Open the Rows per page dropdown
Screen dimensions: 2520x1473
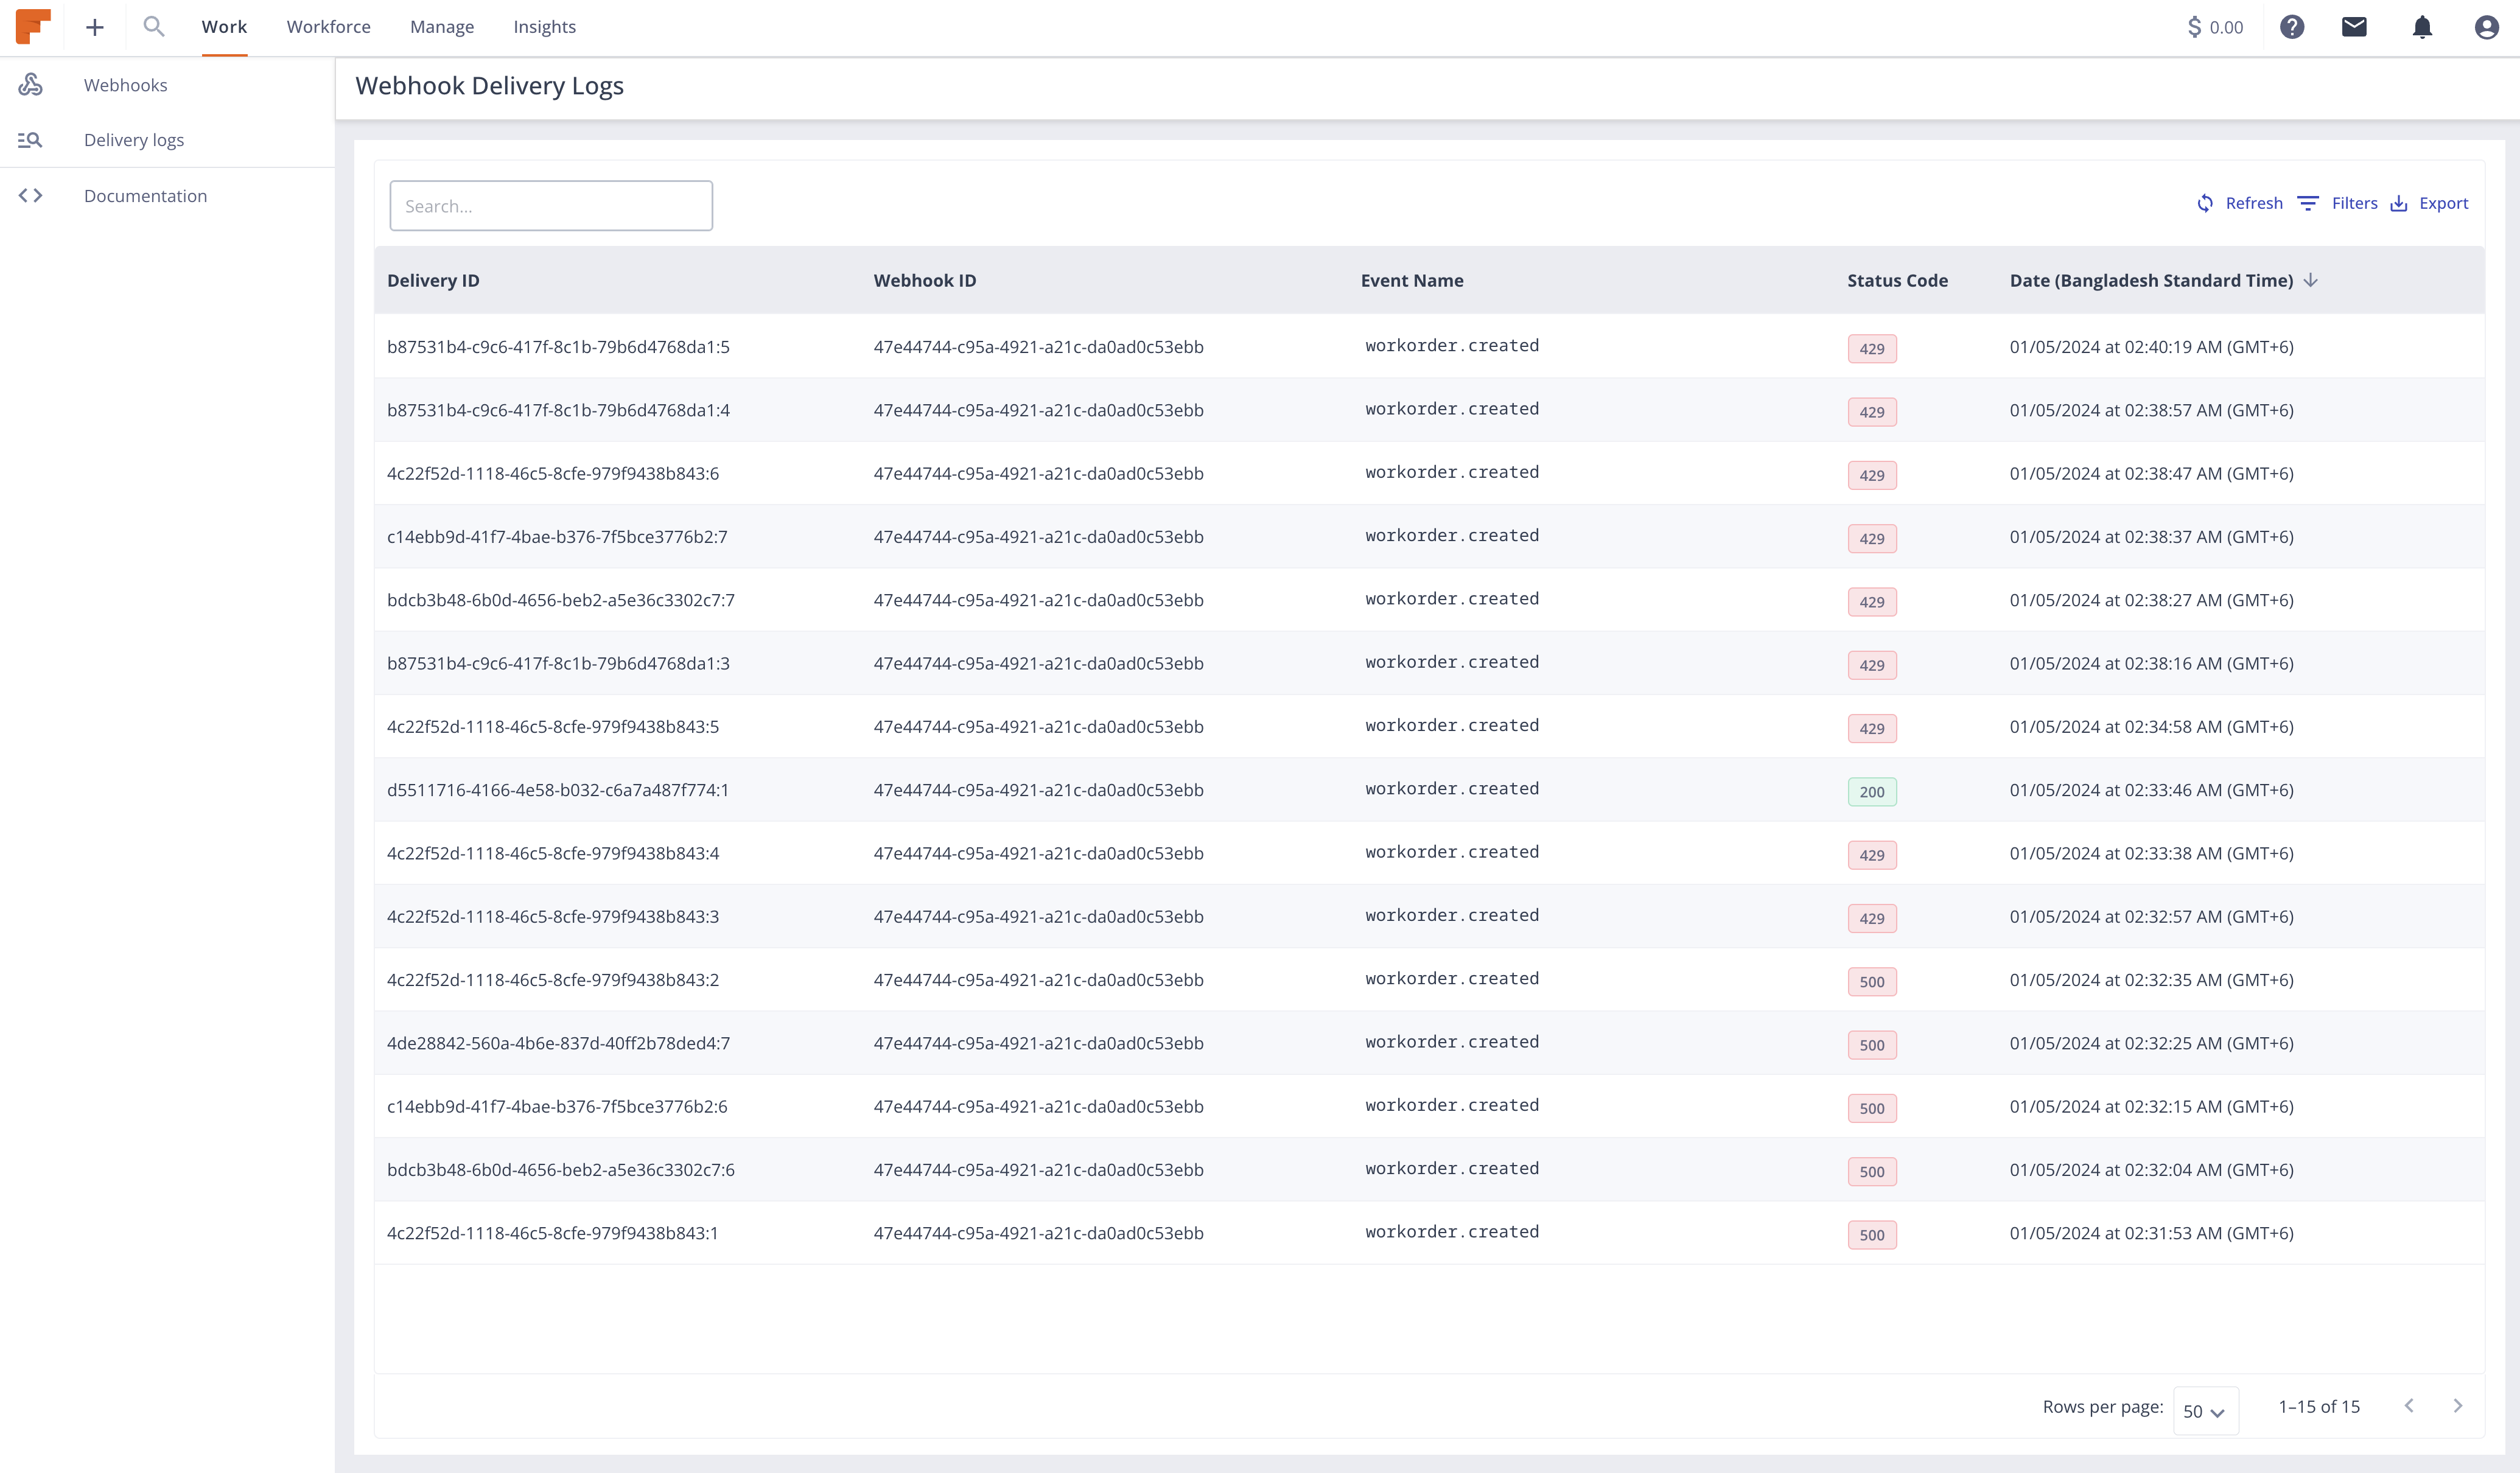[2207, 1410]
